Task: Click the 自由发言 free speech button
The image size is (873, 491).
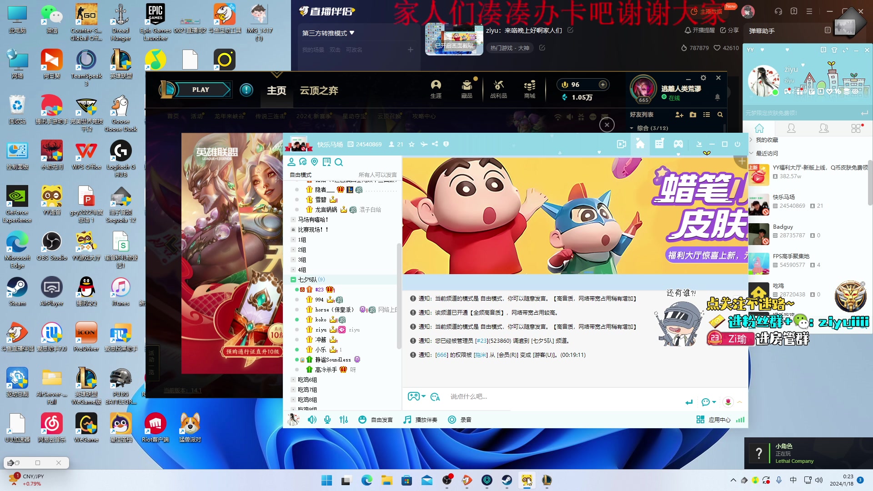Action: click(x=376, y=420)
